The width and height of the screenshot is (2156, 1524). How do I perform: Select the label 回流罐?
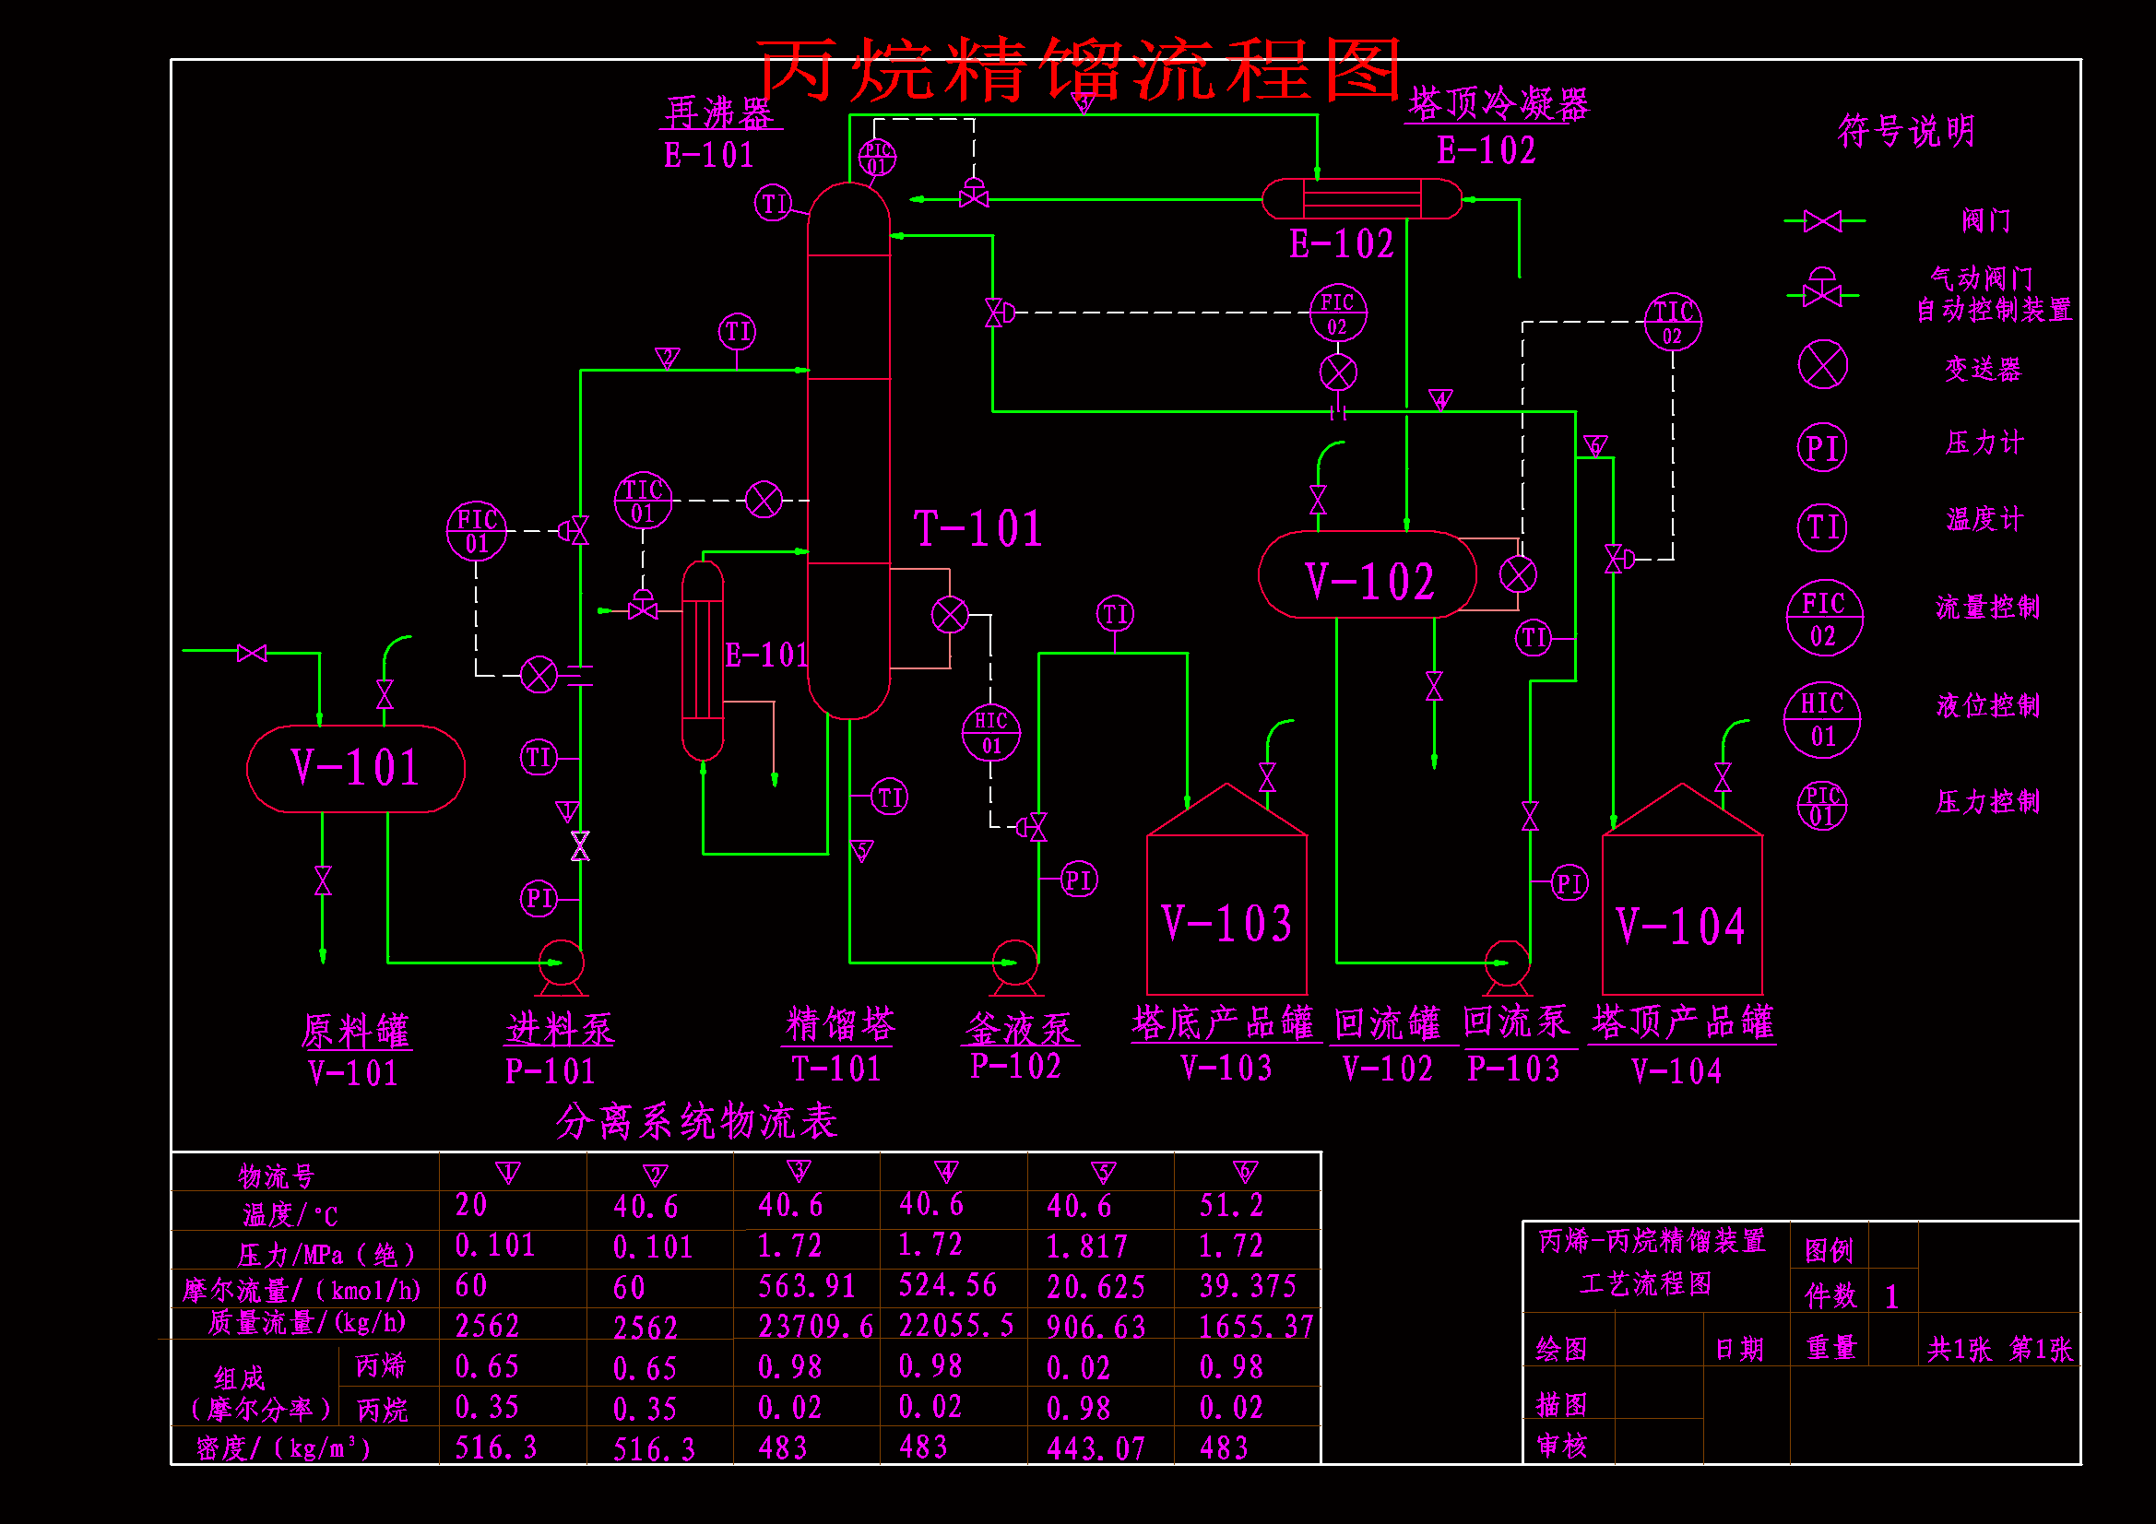[1387, 1023]
